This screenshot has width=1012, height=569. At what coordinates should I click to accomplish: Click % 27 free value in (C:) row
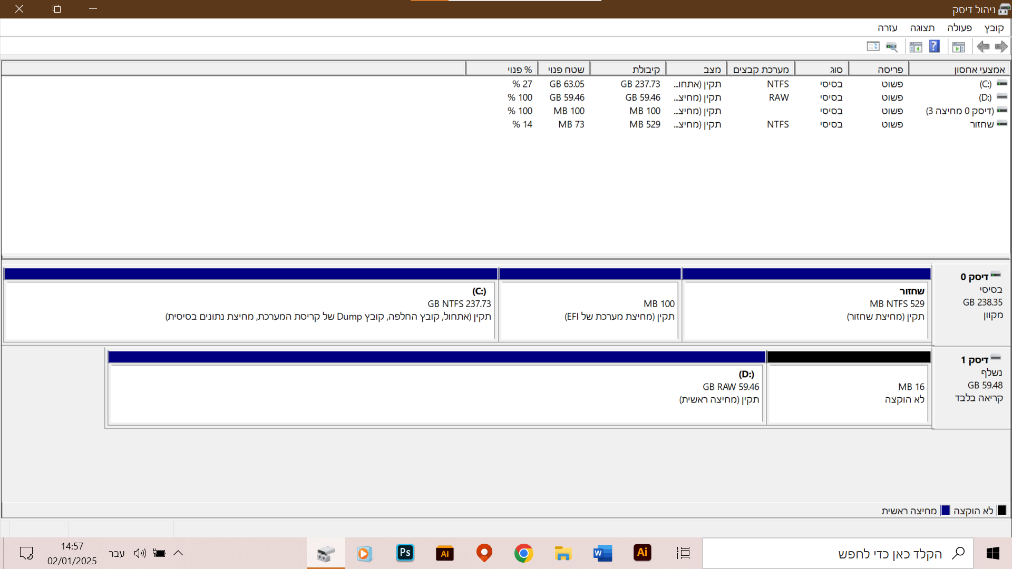coord(522,84)
